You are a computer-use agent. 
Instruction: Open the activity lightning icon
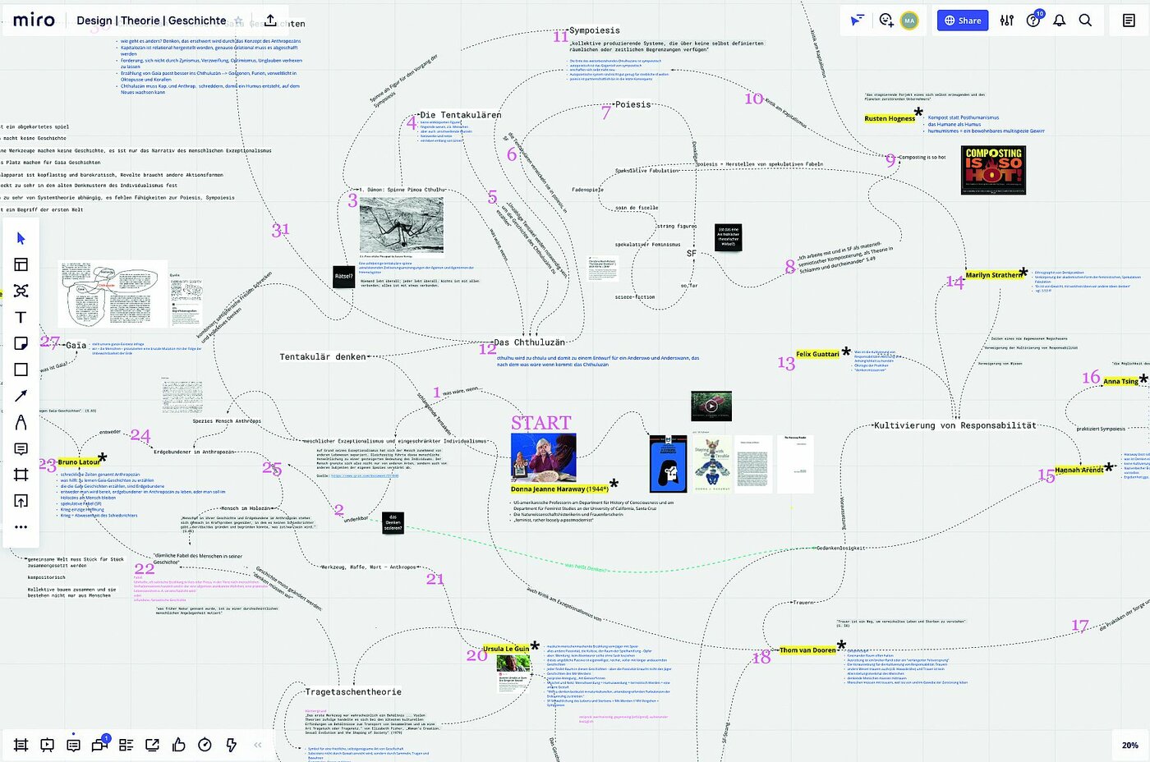point(232,745)
